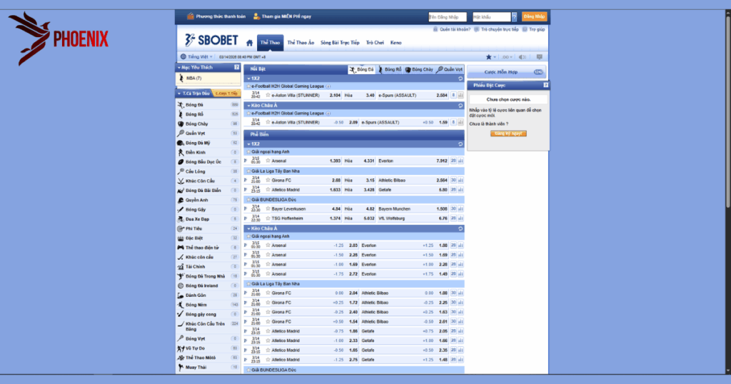731x384 pixels.
Task: Switch to the C.Cược T.Tiếp tab
Action: pyautogui.click(x=226, y=94)
